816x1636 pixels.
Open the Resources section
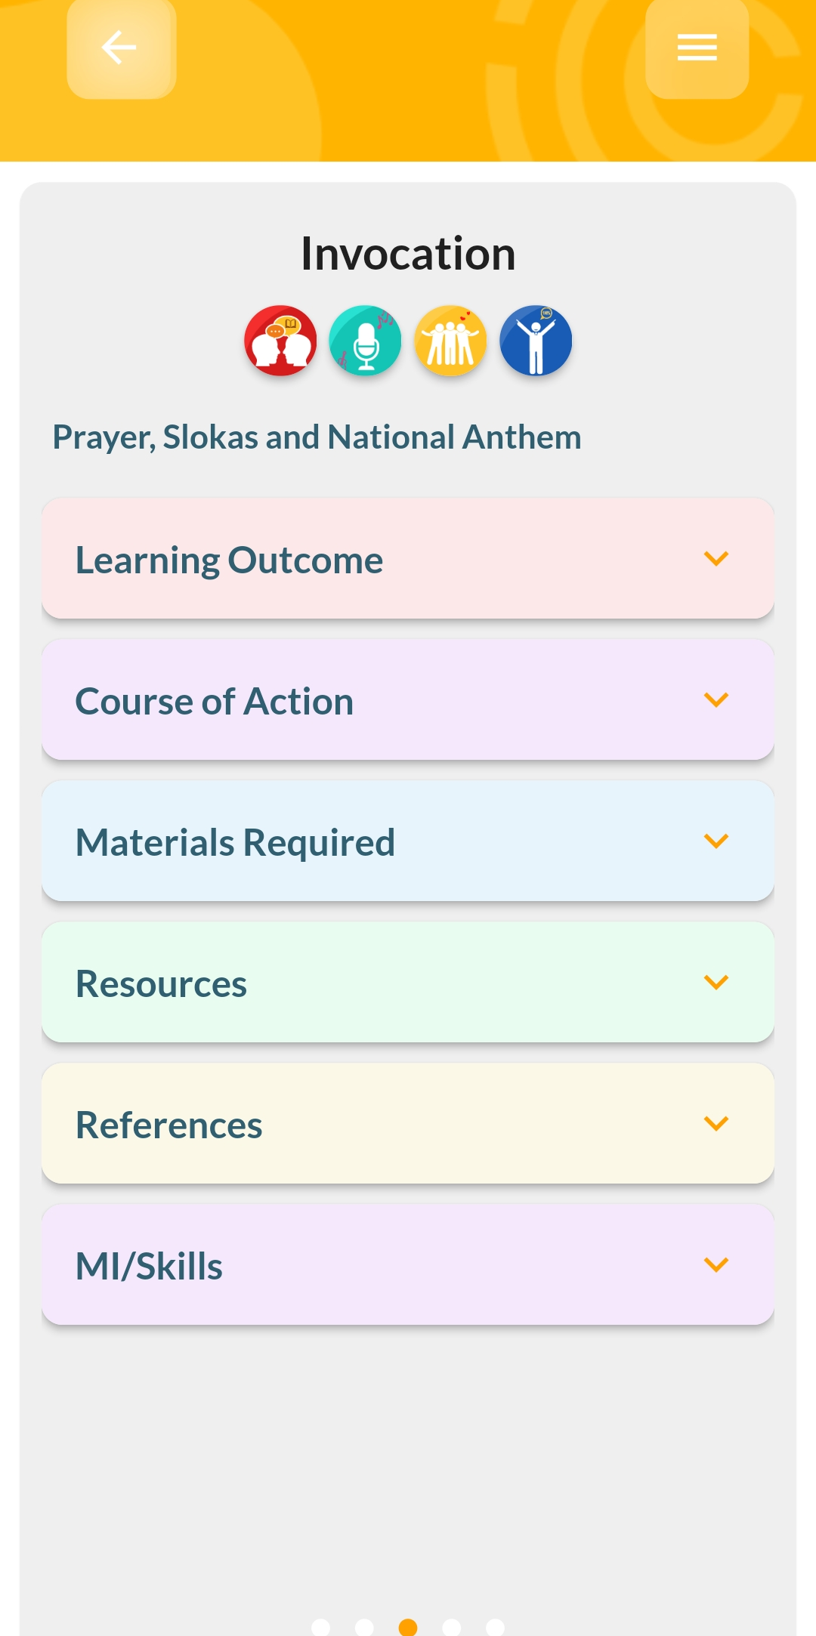pyautogui.click(x=408, y=983)
